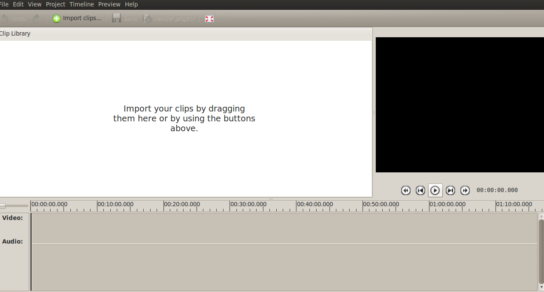The image size is (544, 292).
Task: Click the 01:00:00.000 ruler mark
Action: pos(447,204)
